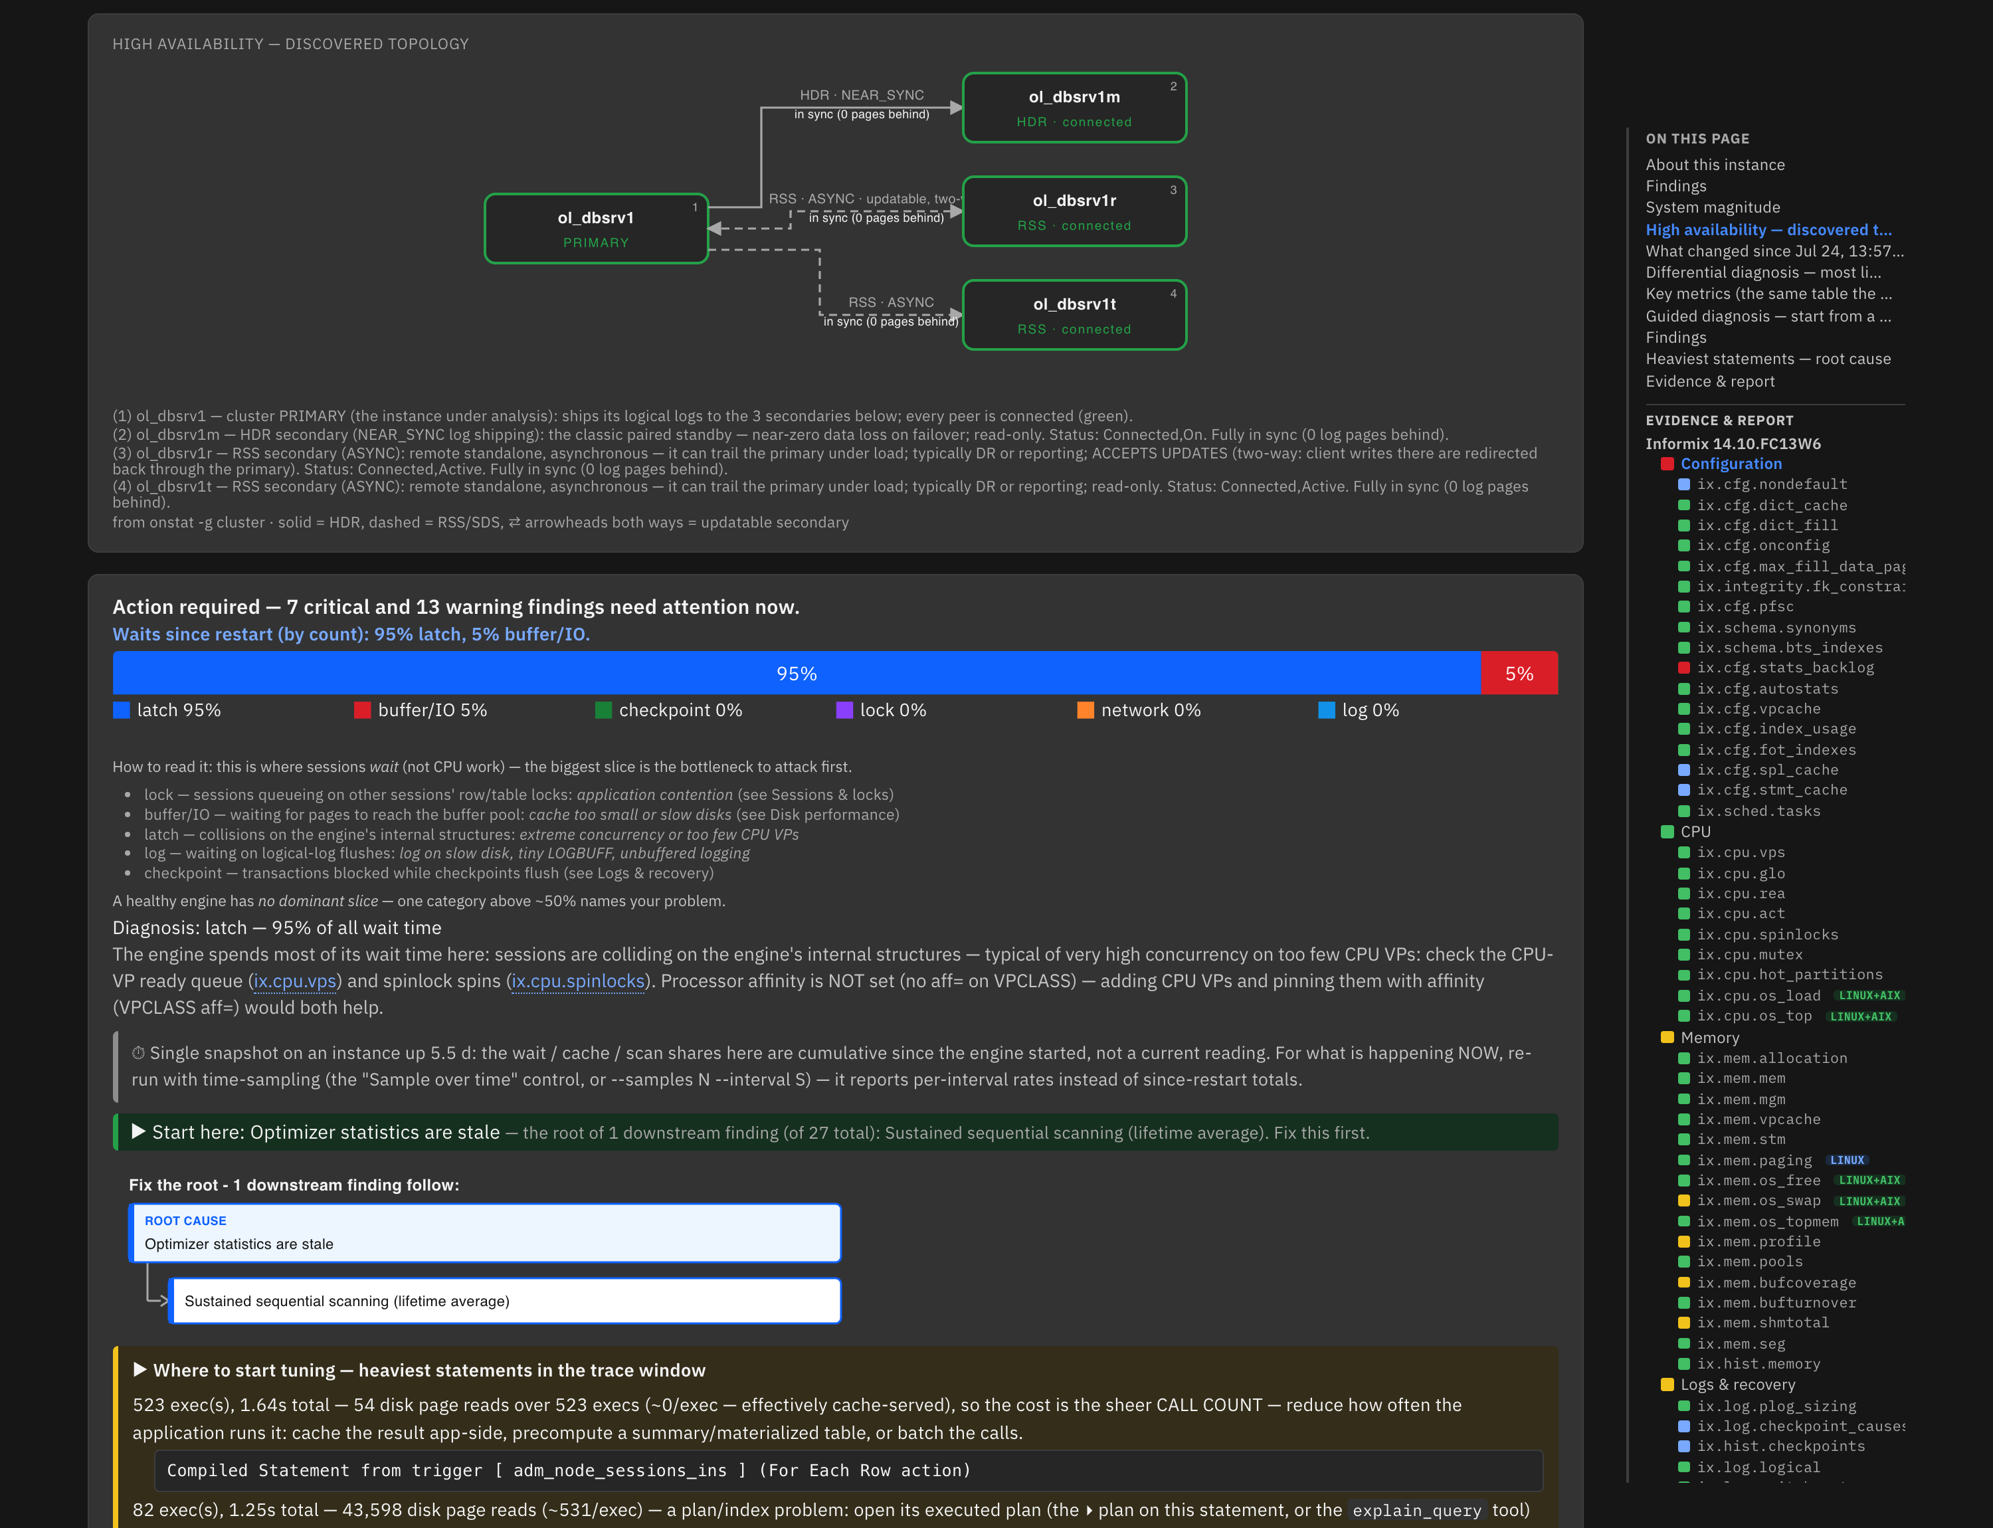Click the network orange legend swatch

pos(1086,710)
